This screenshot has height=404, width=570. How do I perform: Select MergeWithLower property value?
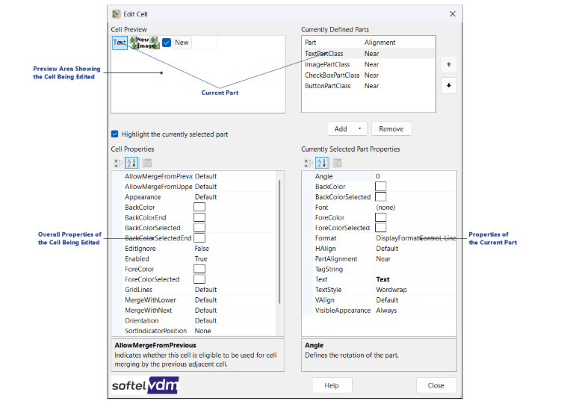coord(235,300)
